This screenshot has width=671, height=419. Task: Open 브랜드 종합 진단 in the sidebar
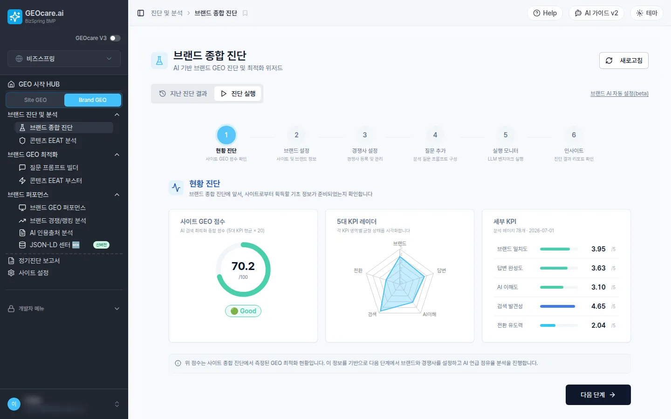64,128
